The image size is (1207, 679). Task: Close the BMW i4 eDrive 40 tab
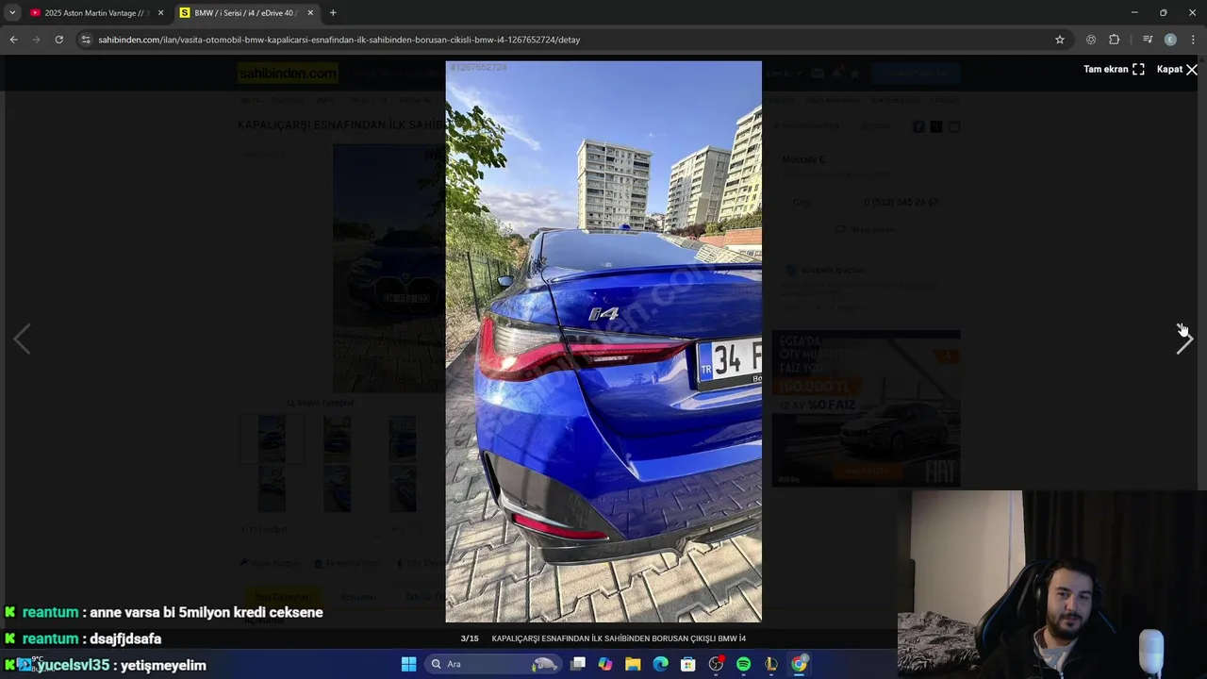pyautogui.click(x=310, y=13)
